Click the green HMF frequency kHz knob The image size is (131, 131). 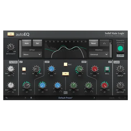coord(79,69)
